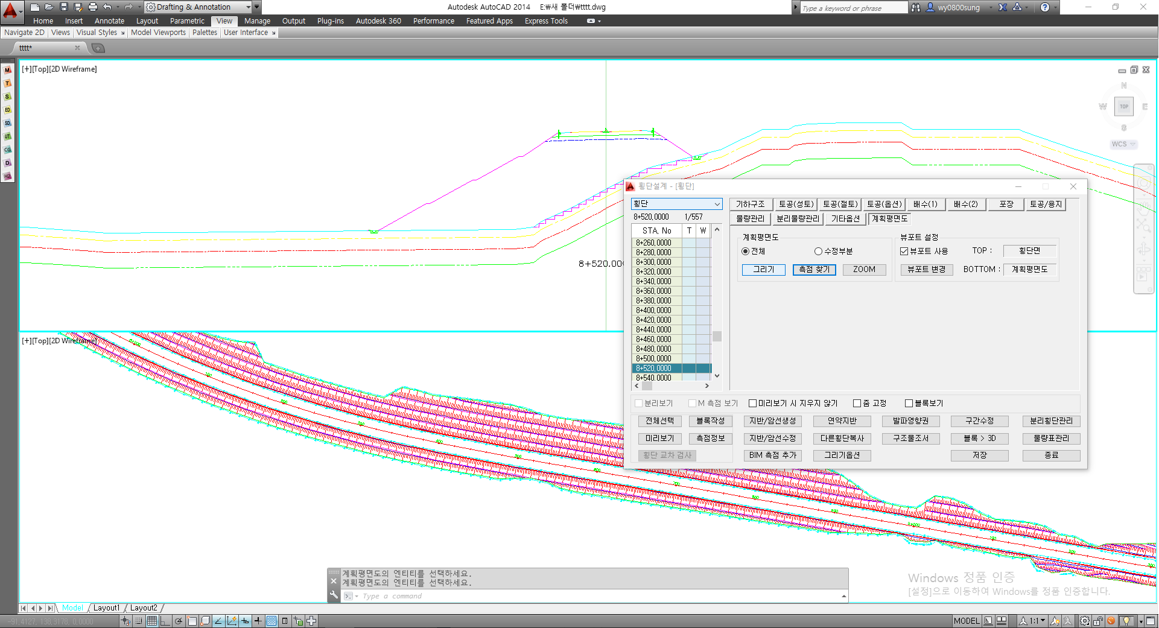This screenshot has height=628, width=1159.
Task: Uncheck the 뷰포트 사용 checkbox
Action: coord(904,252)
